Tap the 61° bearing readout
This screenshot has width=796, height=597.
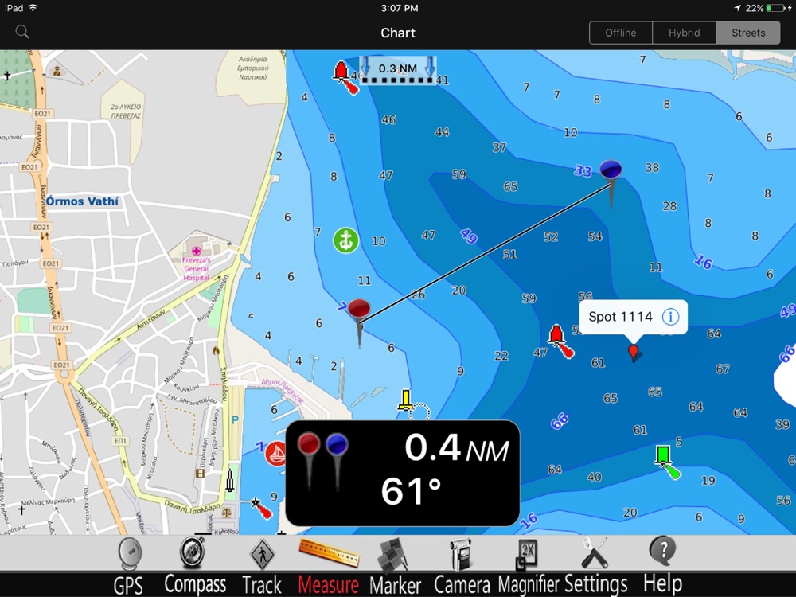(x=411, y=491)
